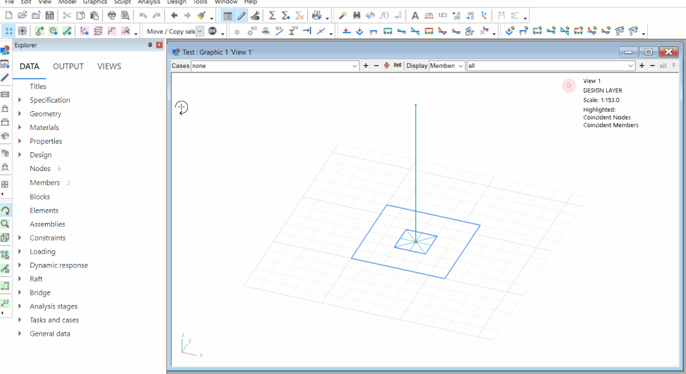Screen dimensions: 686x374
Task: Click the Print icon in toolbar
Action: (x=112, y=15)
